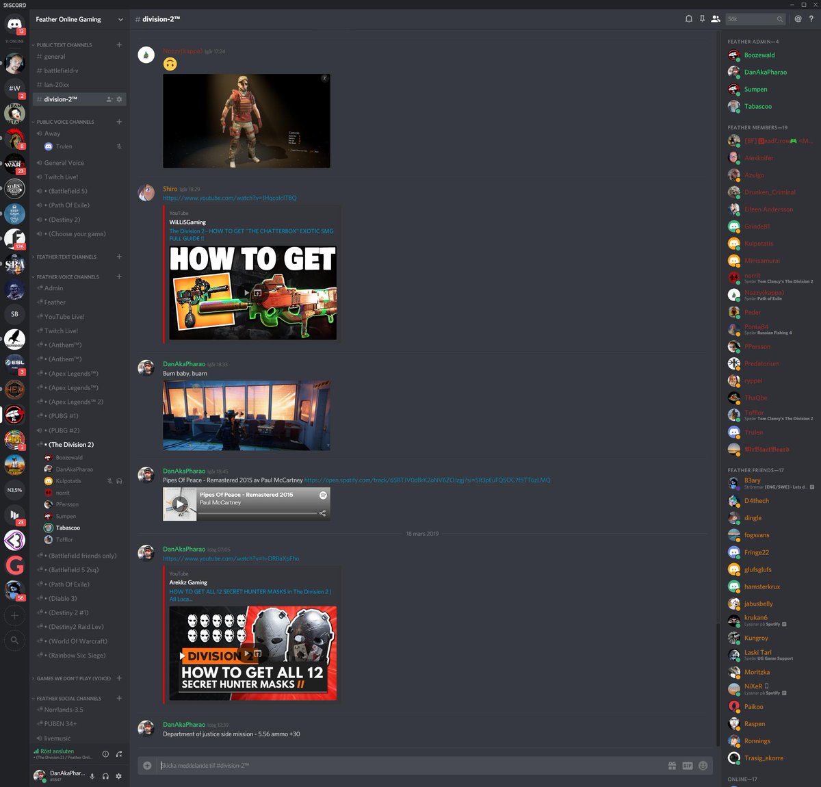Edit division-2 channel settings gear
This screenshot has height=787, width=821.
point(119,99)
